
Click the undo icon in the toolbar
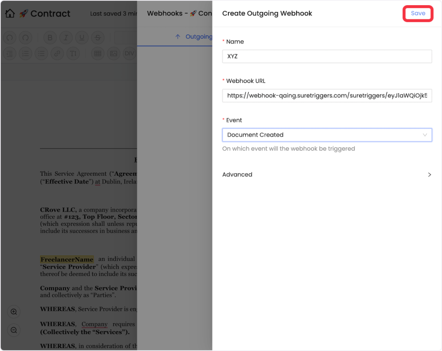[10, 38]
